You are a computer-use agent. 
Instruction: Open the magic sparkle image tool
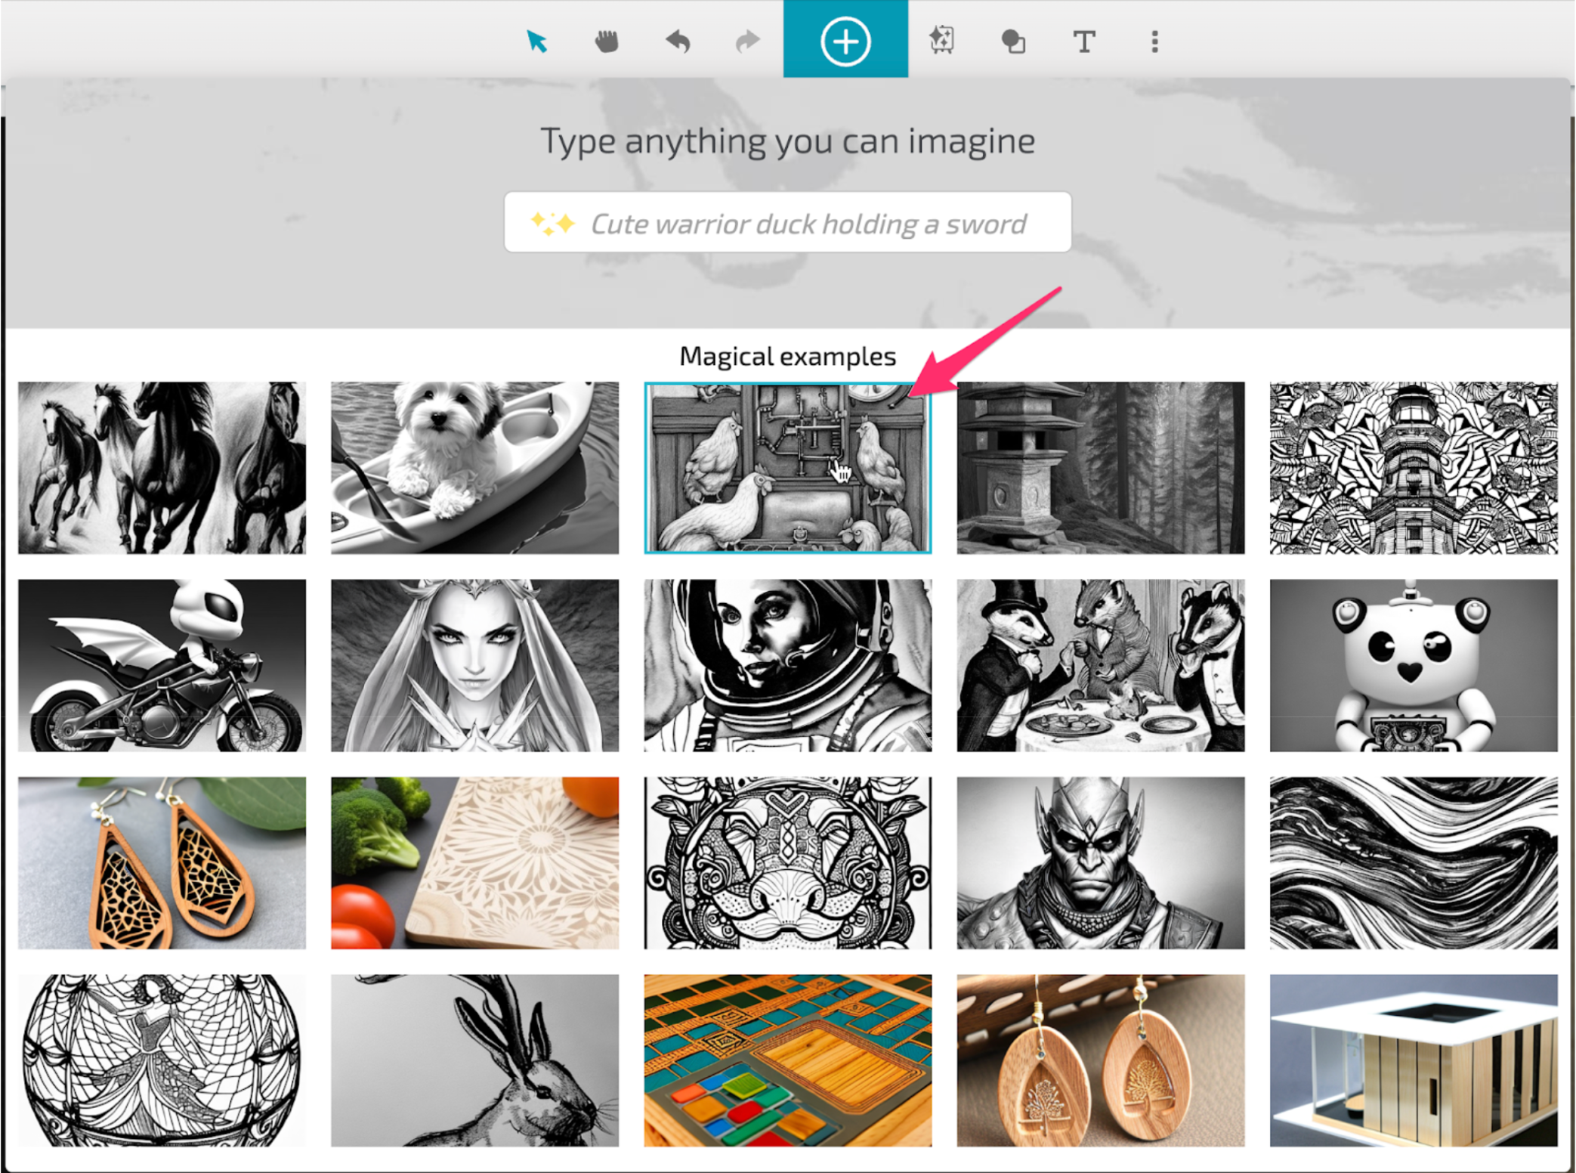pyautogui.click(x=941, y=41)
